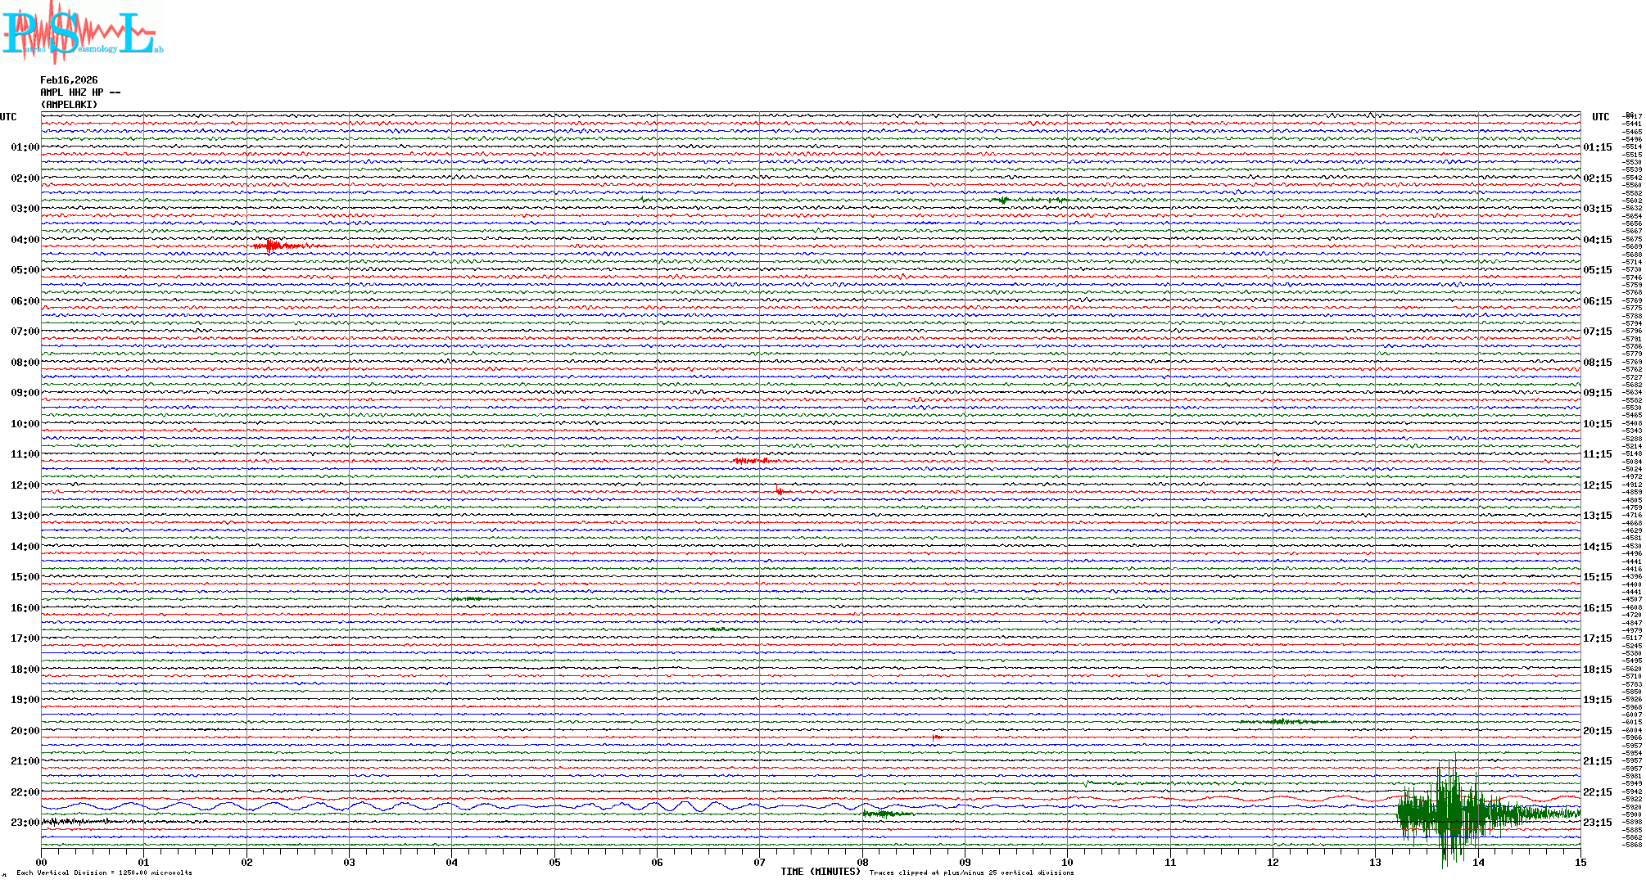Click the red spike below the 12:00 trace

(779, 491)
